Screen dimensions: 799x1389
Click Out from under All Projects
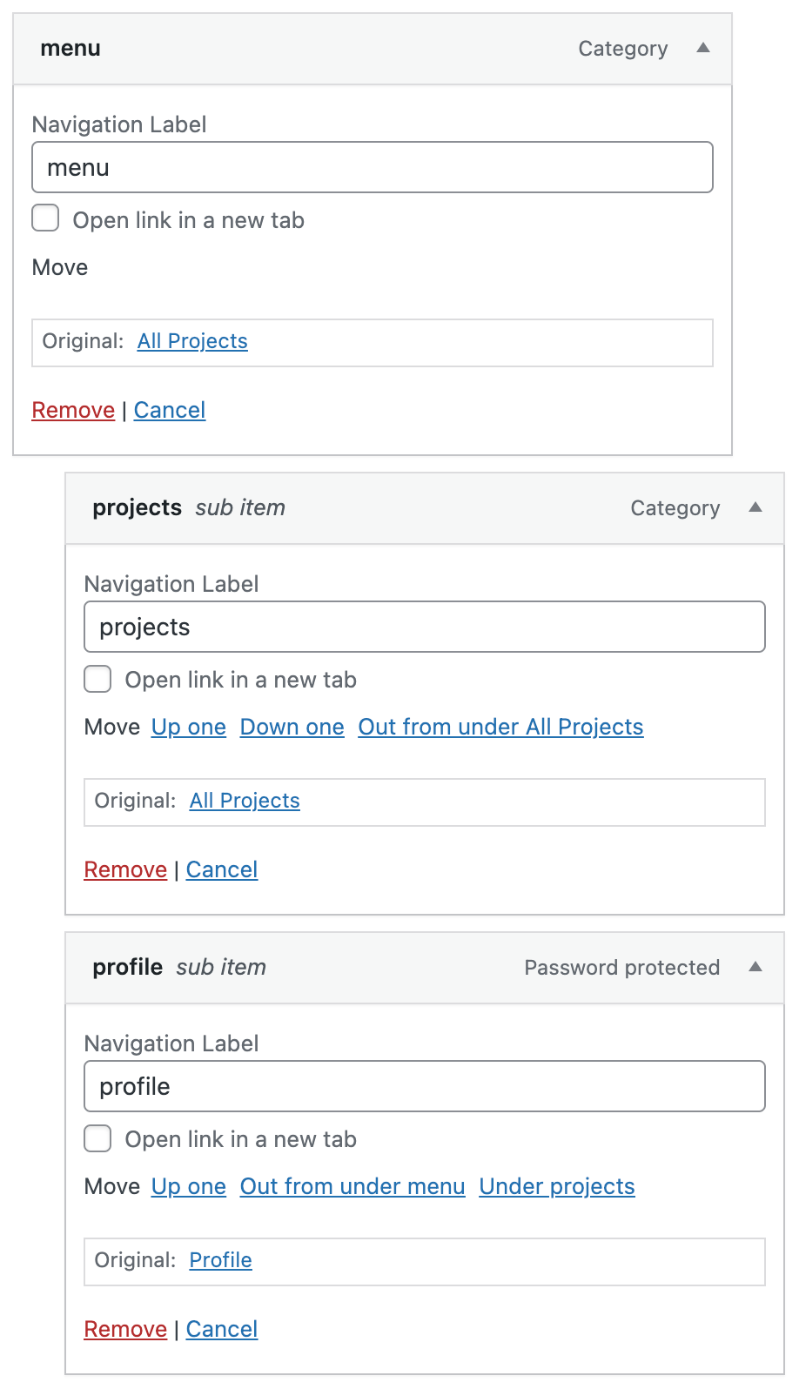500,727
